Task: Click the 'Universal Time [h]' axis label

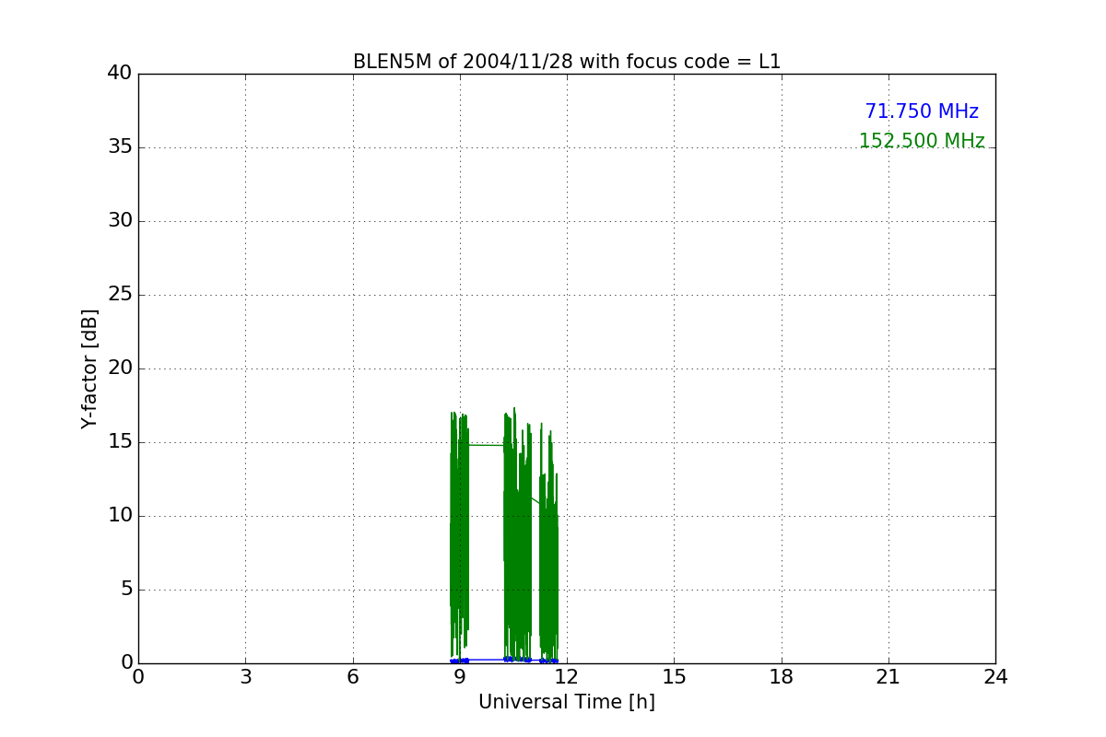Action: point(567,702)
